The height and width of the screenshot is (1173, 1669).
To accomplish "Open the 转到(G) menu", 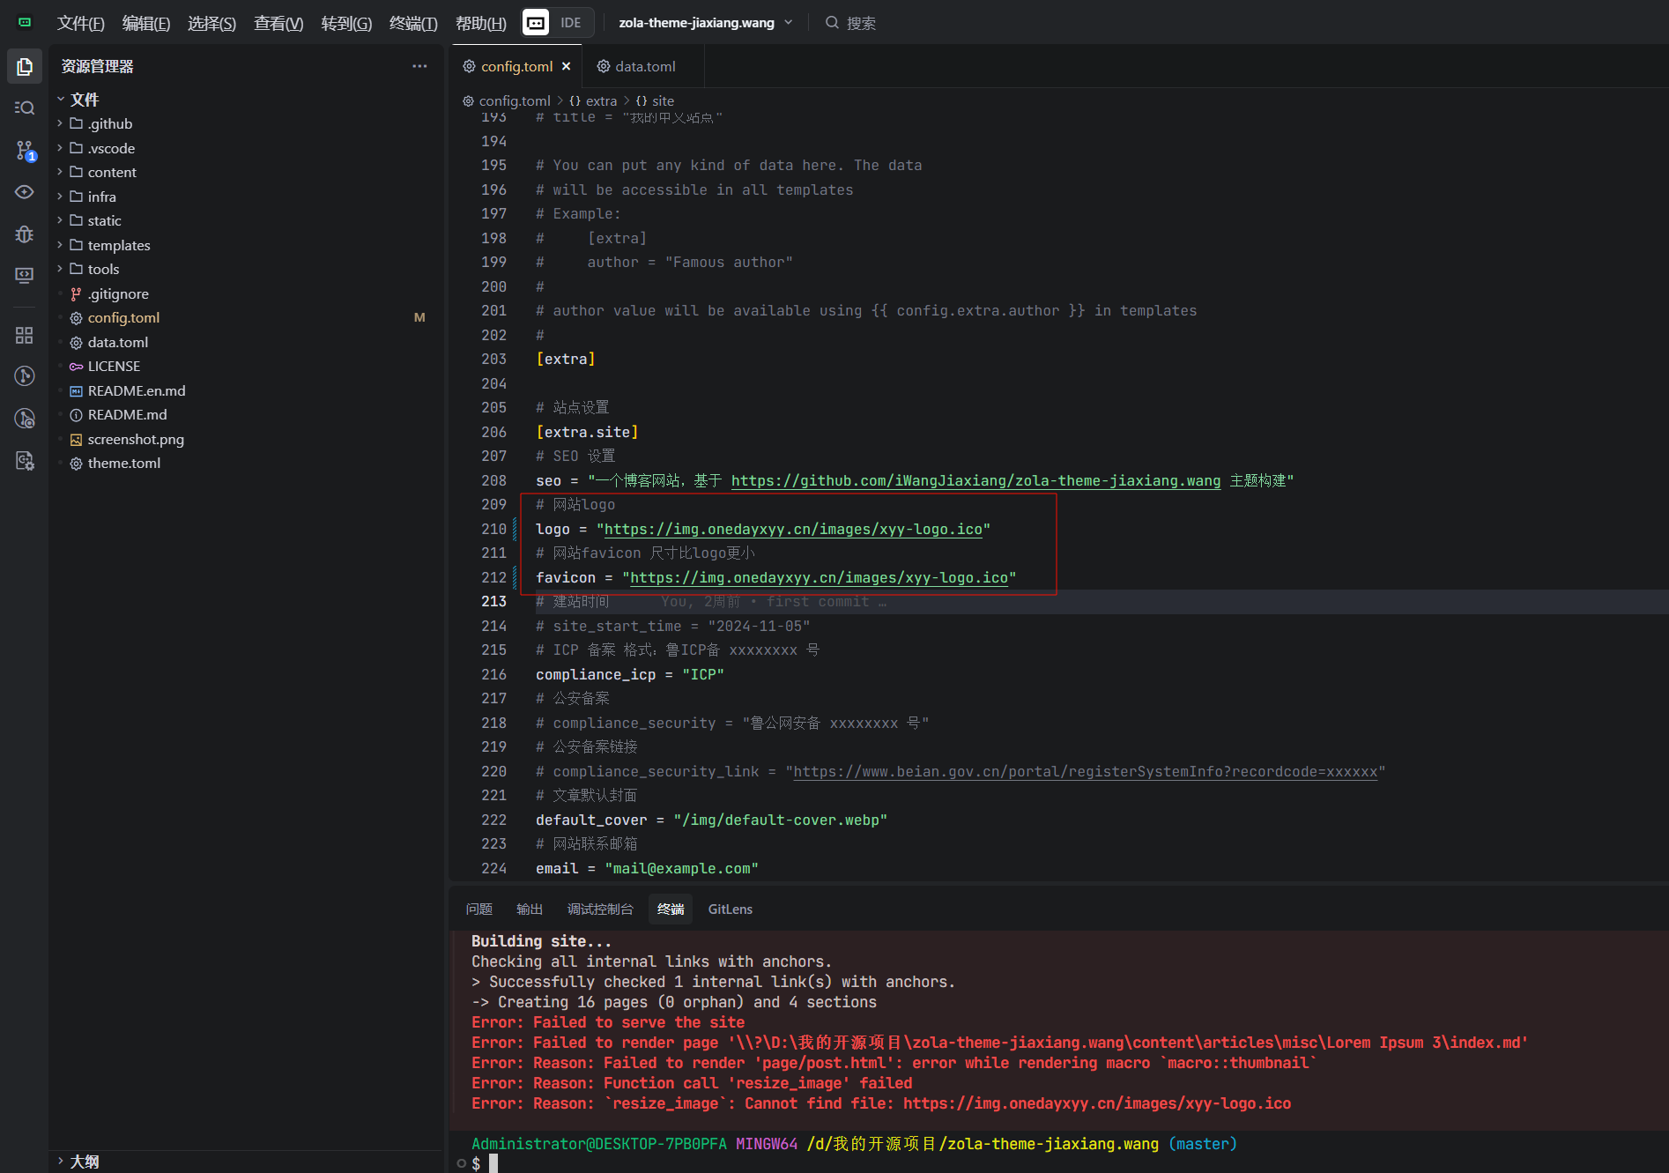I will 346,23.
